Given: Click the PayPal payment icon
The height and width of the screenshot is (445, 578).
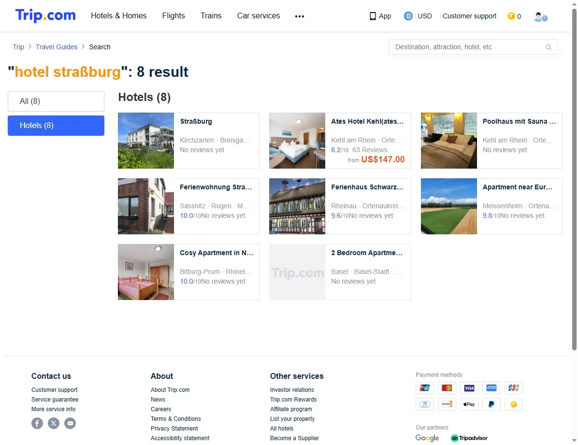Looking at the screenshot, I should coord(491,404).
